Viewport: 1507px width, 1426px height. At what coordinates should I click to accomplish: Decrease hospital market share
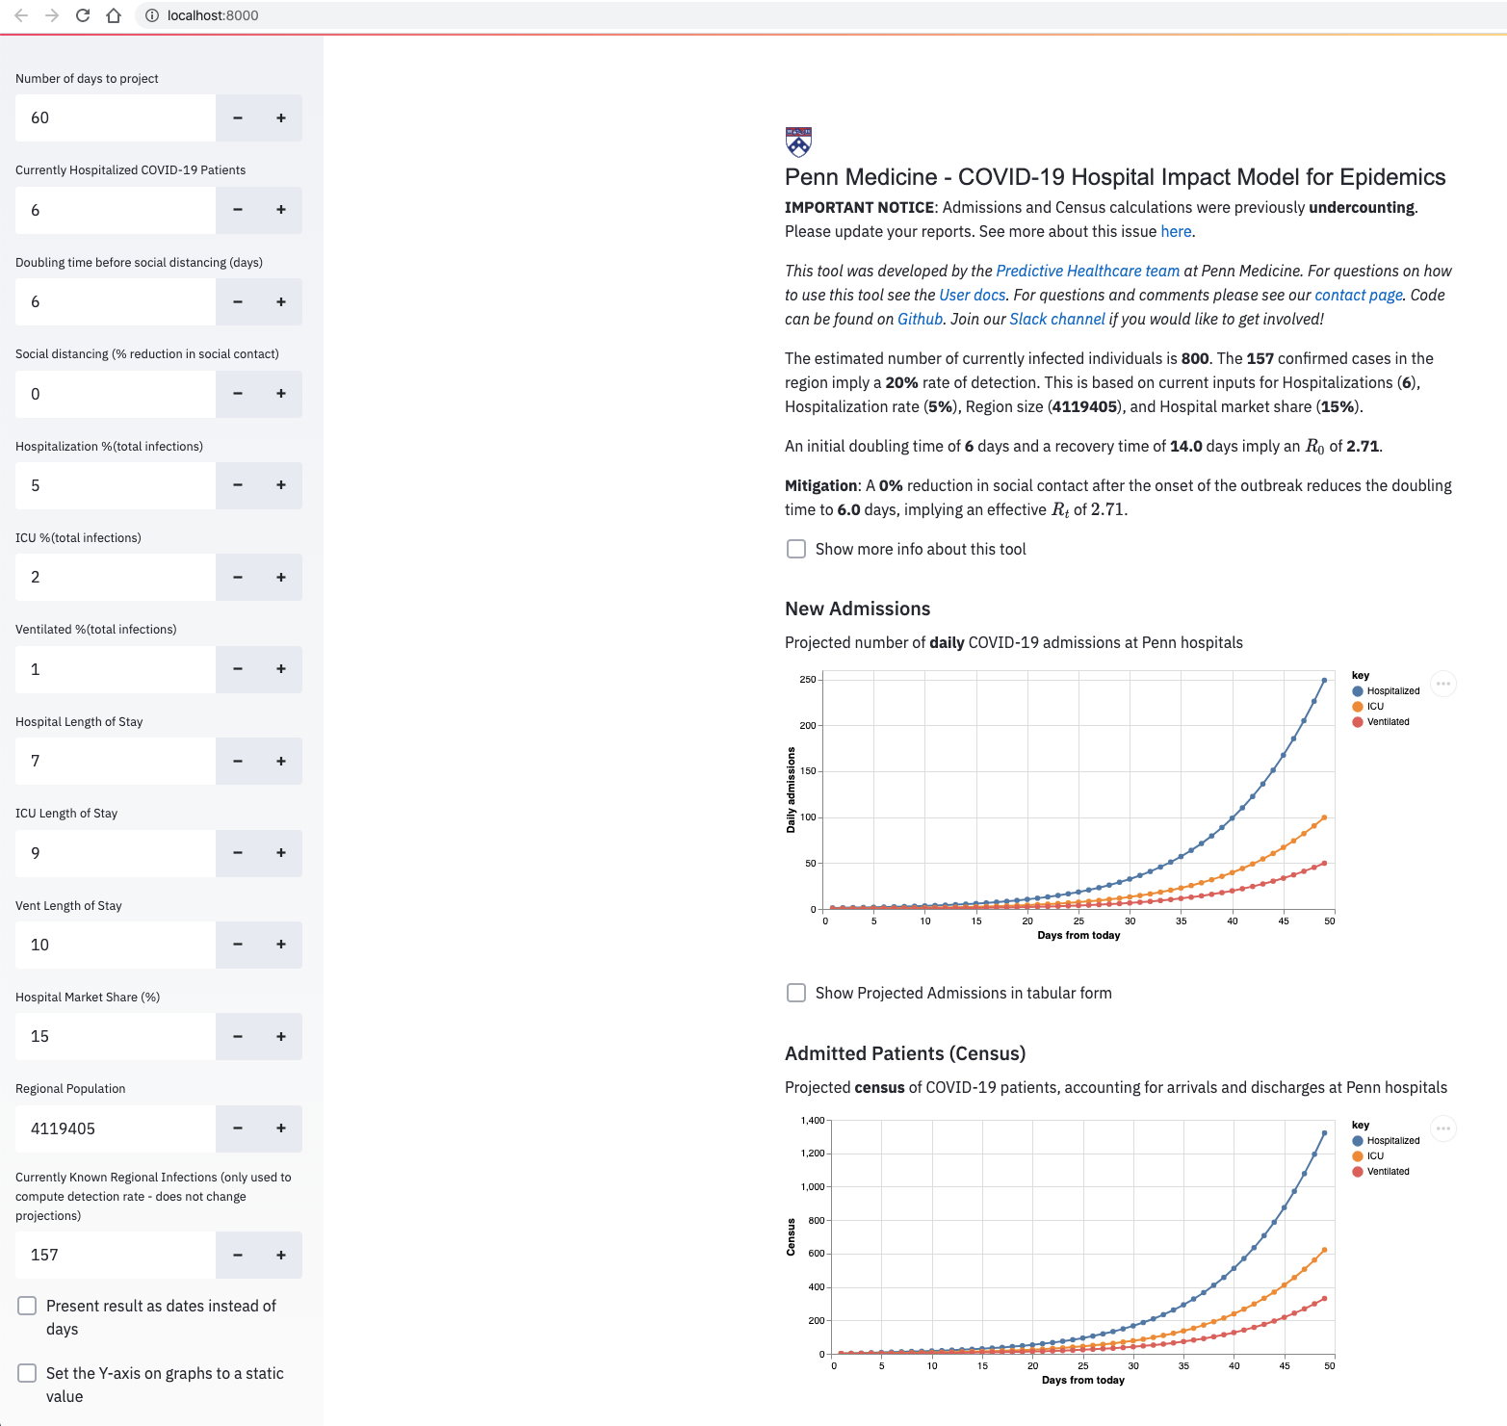click(x=238, y=1036)
